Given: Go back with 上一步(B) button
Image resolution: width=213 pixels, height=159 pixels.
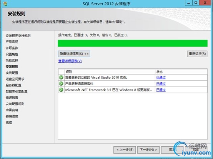Looking at the screenshot, I should [125, 150].
